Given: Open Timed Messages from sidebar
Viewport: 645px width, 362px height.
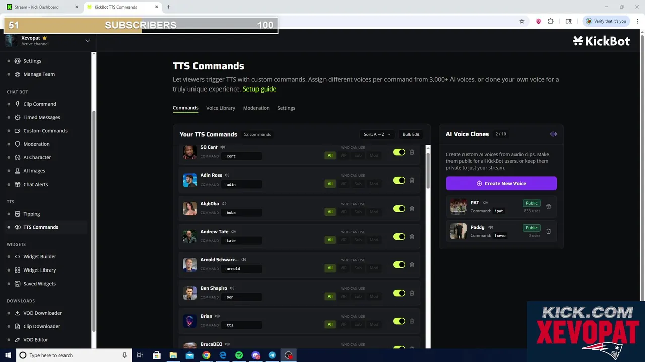Looking at the screenshot, I should pos(42,117).
